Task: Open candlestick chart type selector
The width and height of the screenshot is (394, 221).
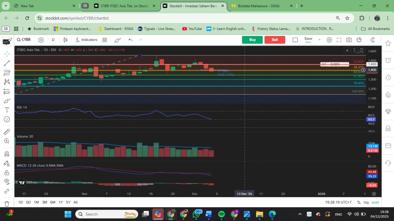Action: 65,40
